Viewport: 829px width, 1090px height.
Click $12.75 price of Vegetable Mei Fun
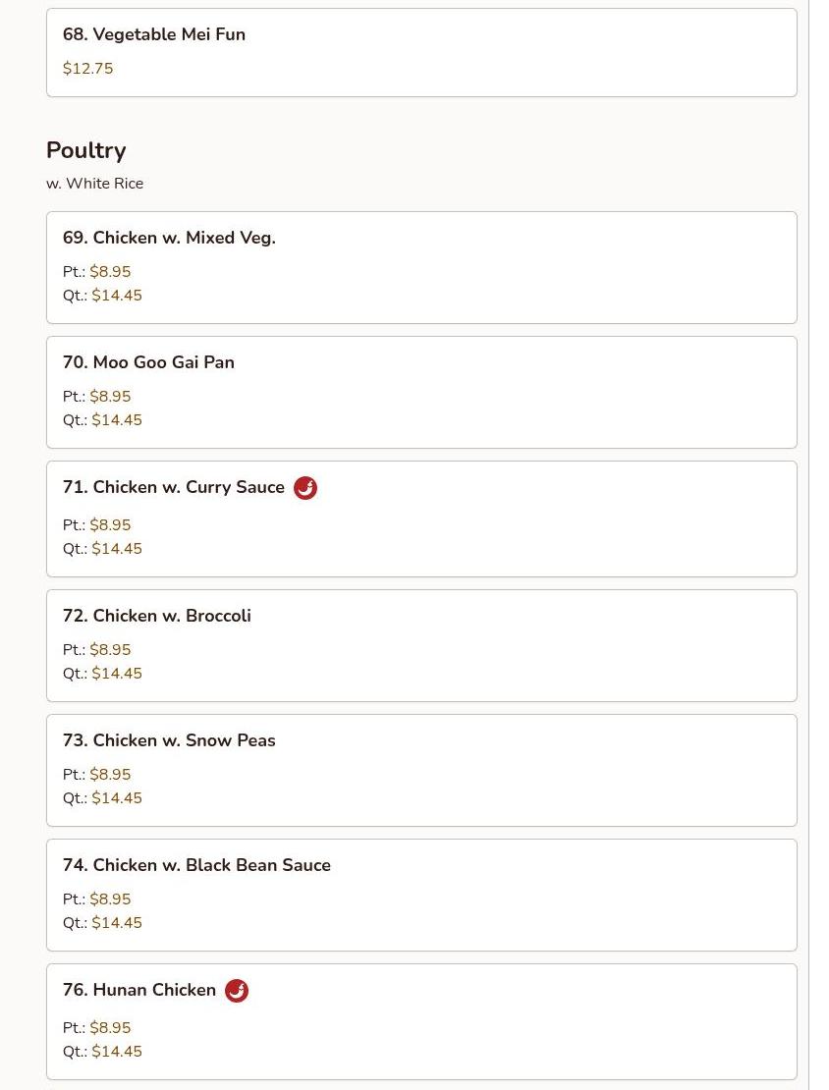coord(88,69)
